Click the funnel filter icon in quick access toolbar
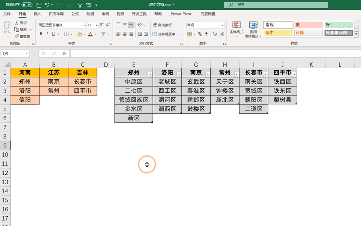 click(x=80, y=5)
